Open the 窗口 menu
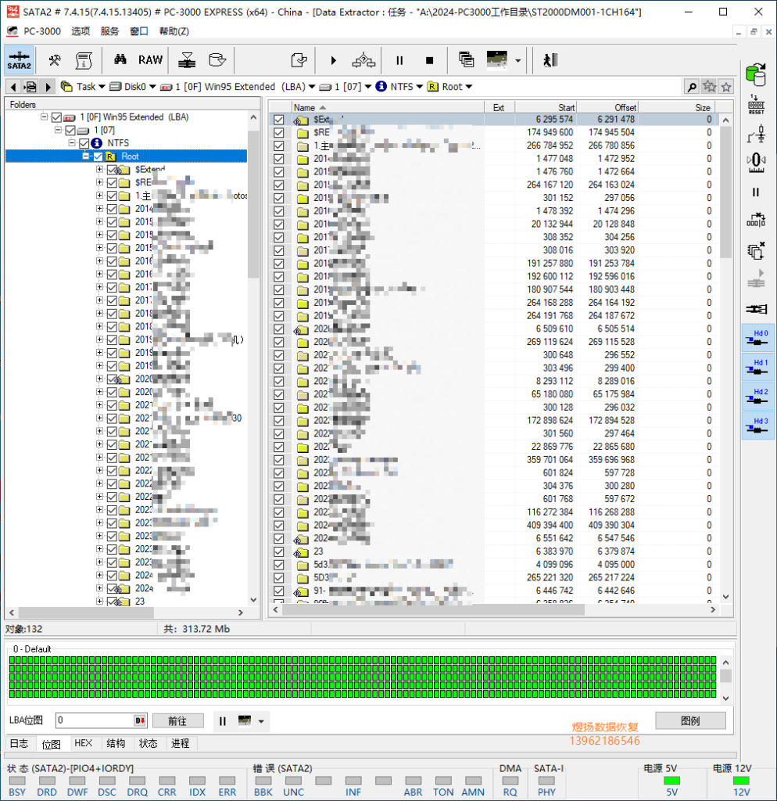 pyautogui.click(x=139, y=31)
